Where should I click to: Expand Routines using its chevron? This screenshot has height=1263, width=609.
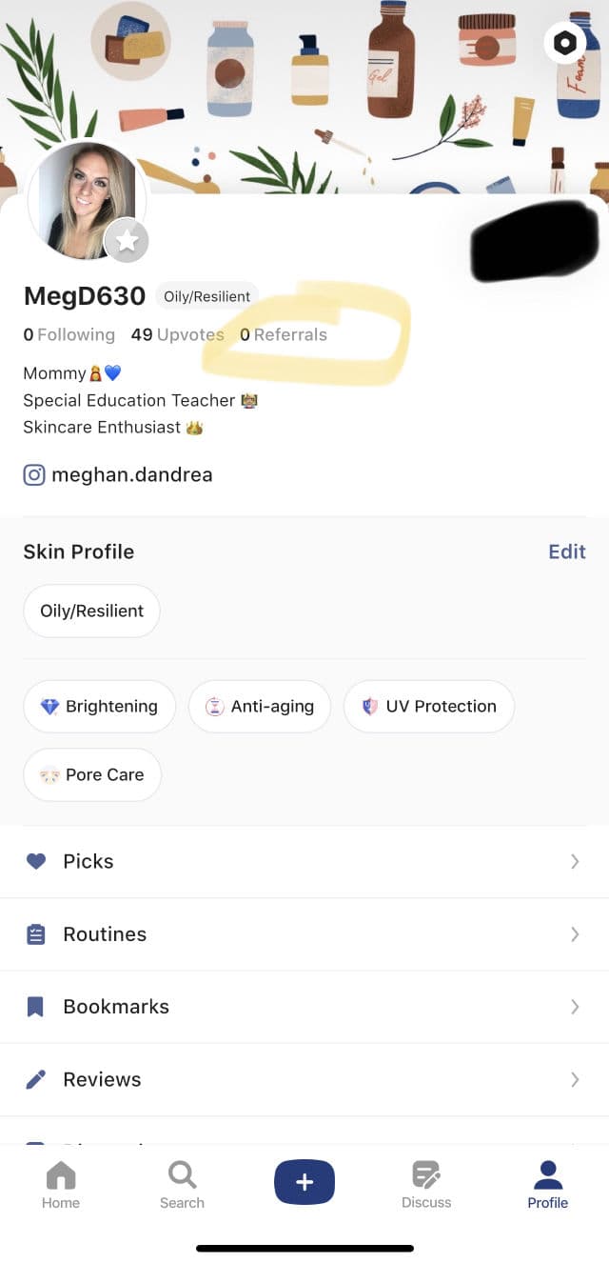pos(574,934)
